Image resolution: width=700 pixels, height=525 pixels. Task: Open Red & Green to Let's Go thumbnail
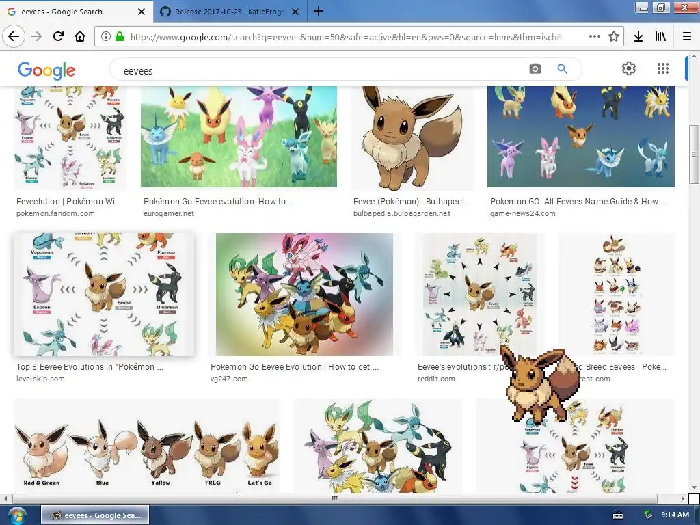click(148, 446)
